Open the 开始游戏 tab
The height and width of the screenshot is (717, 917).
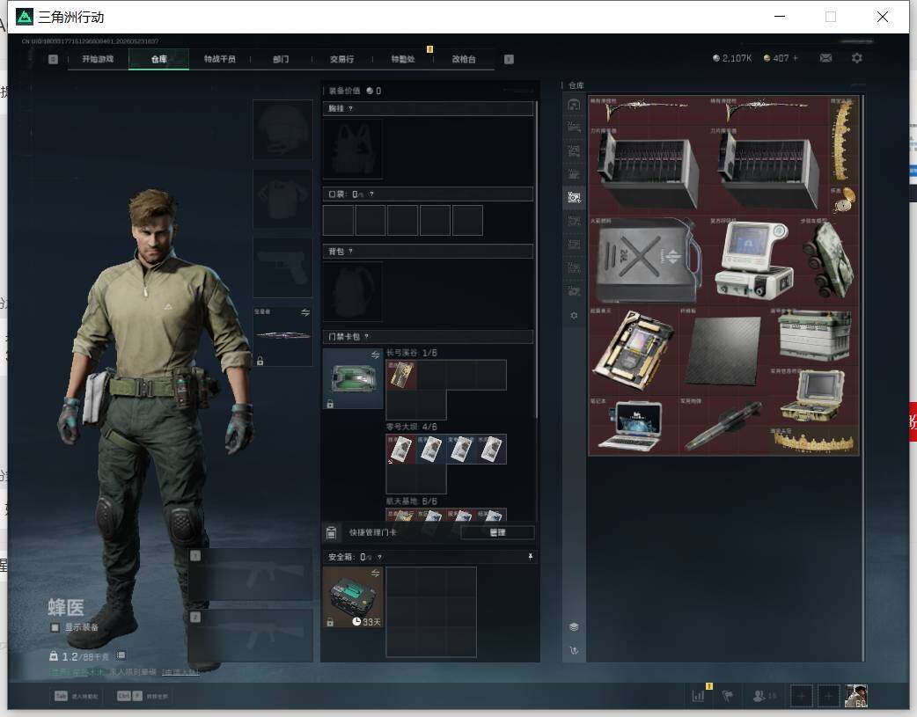98,59
